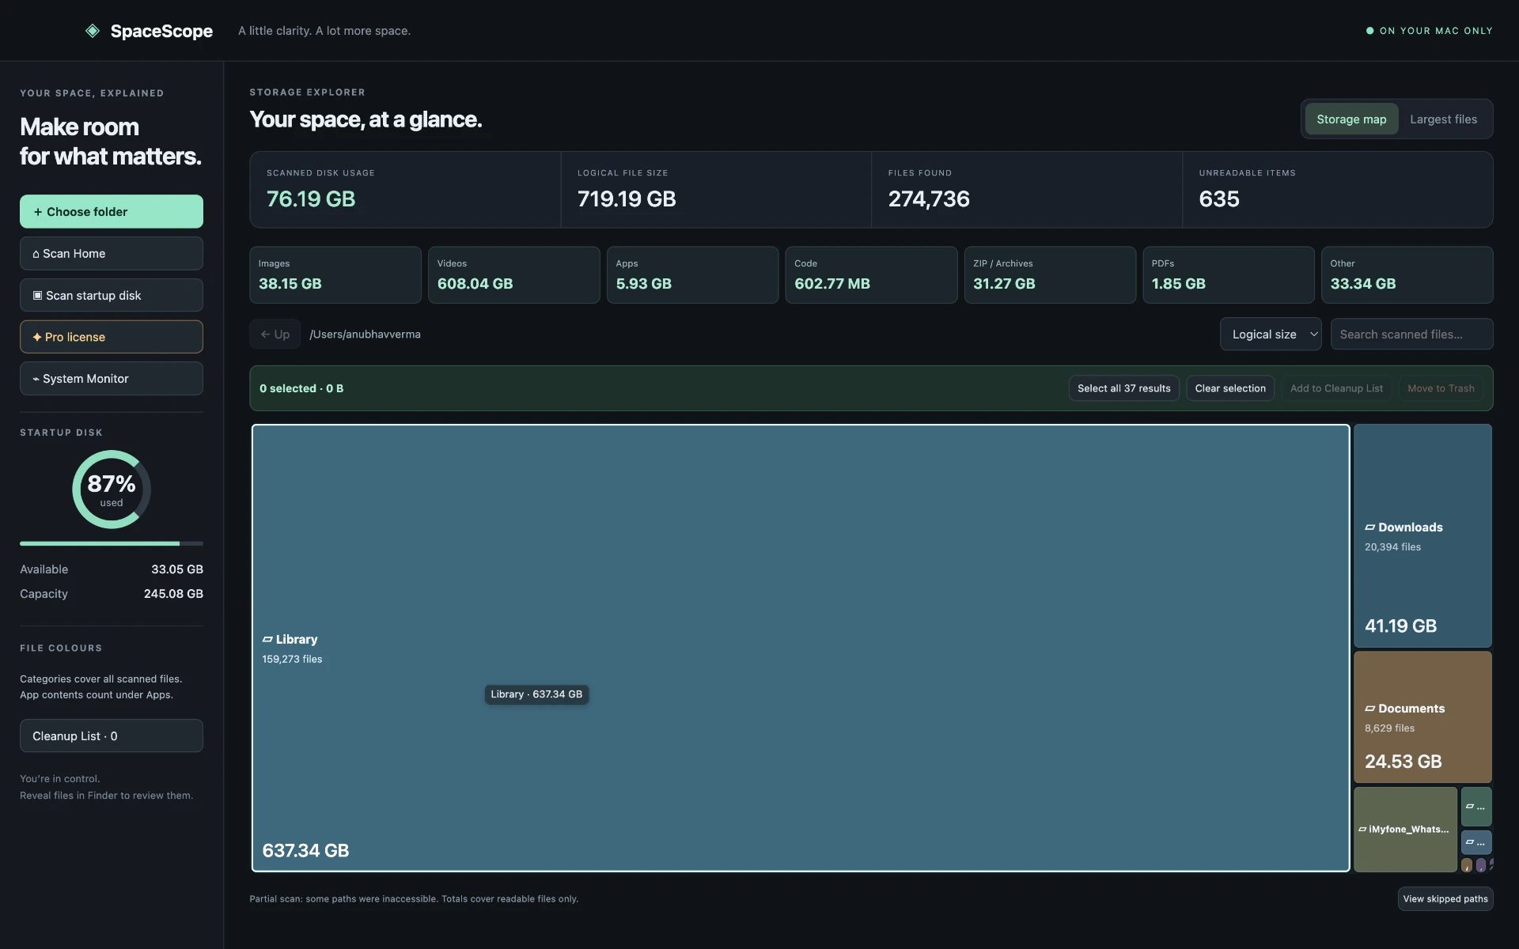The height and width of the screenshot is (949, 1519).
Task: Click the 637.34 GB size in Library block
Action: click(305, 851)
